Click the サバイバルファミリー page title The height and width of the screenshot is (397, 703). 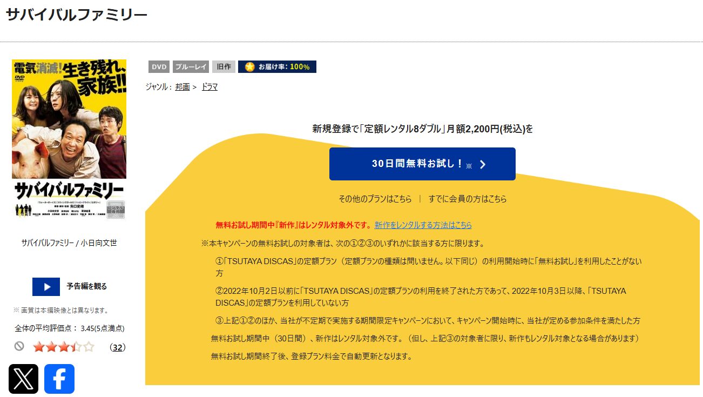(76, 15)
